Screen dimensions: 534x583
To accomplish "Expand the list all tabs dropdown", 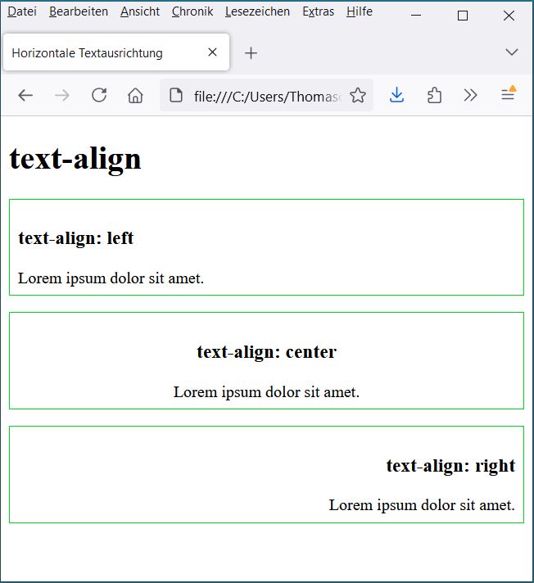I will click(x=512, y=52).
